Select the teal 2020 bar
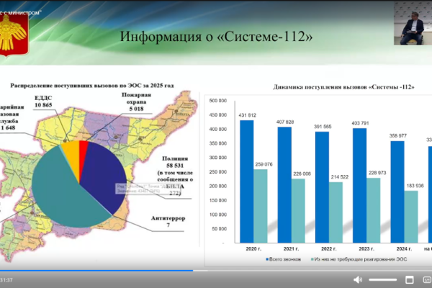Viewport: 432px width, 288px height. (261, 206)
